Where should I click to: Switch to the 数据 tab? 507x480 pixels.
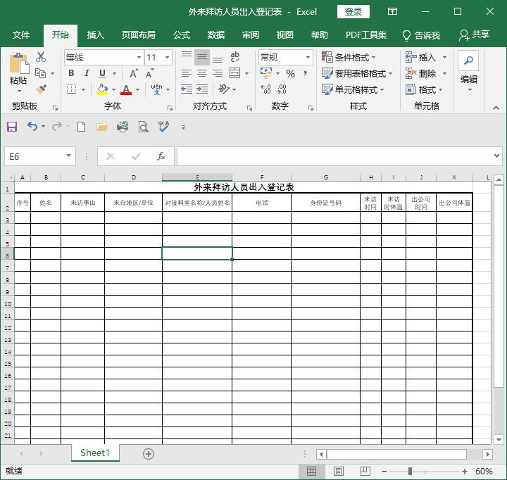tap(216, 35)
